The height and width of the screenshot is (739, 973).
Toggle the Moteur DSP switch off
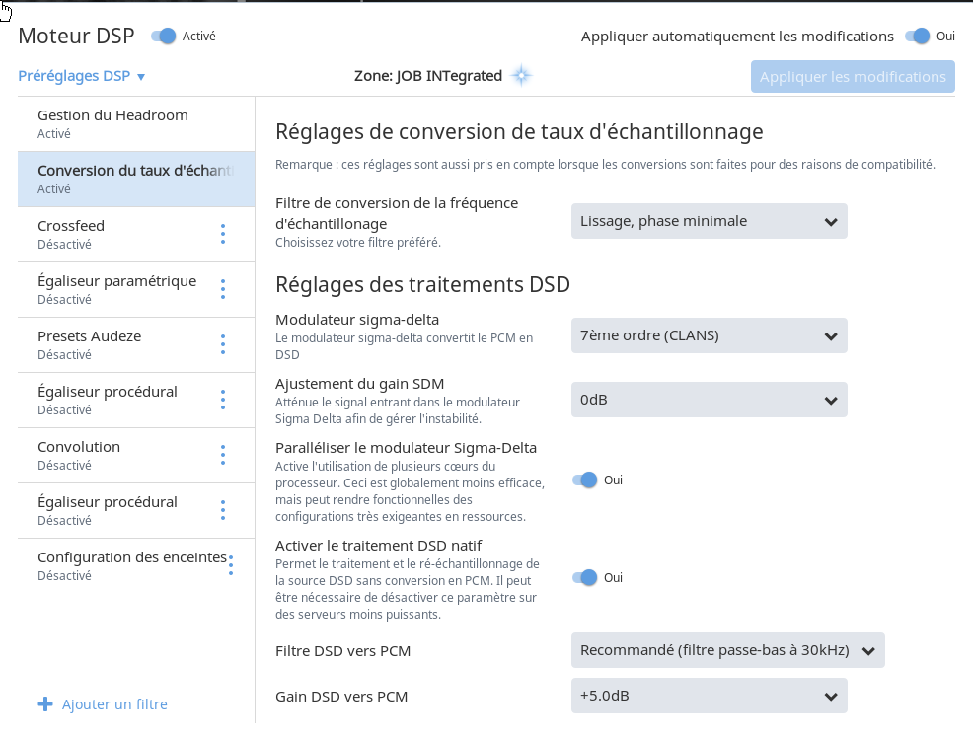click(164, 37)
